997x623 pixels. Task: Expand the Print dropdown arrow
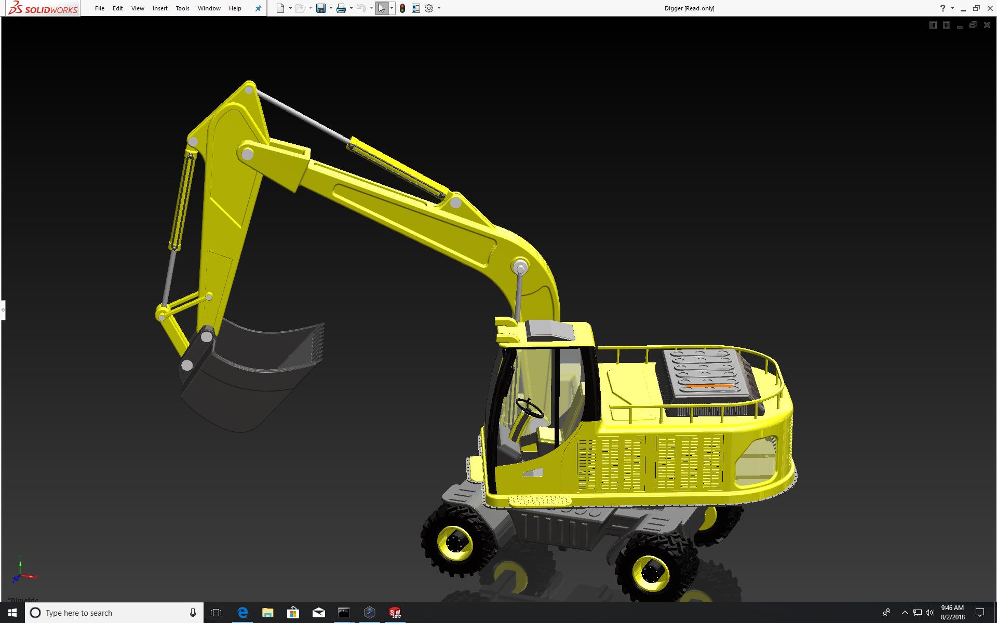click(x=351, y=8)
